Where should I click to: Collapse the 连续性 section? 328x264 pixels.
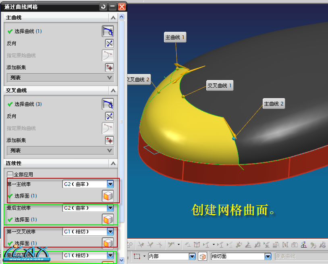(x=113, y=163)
